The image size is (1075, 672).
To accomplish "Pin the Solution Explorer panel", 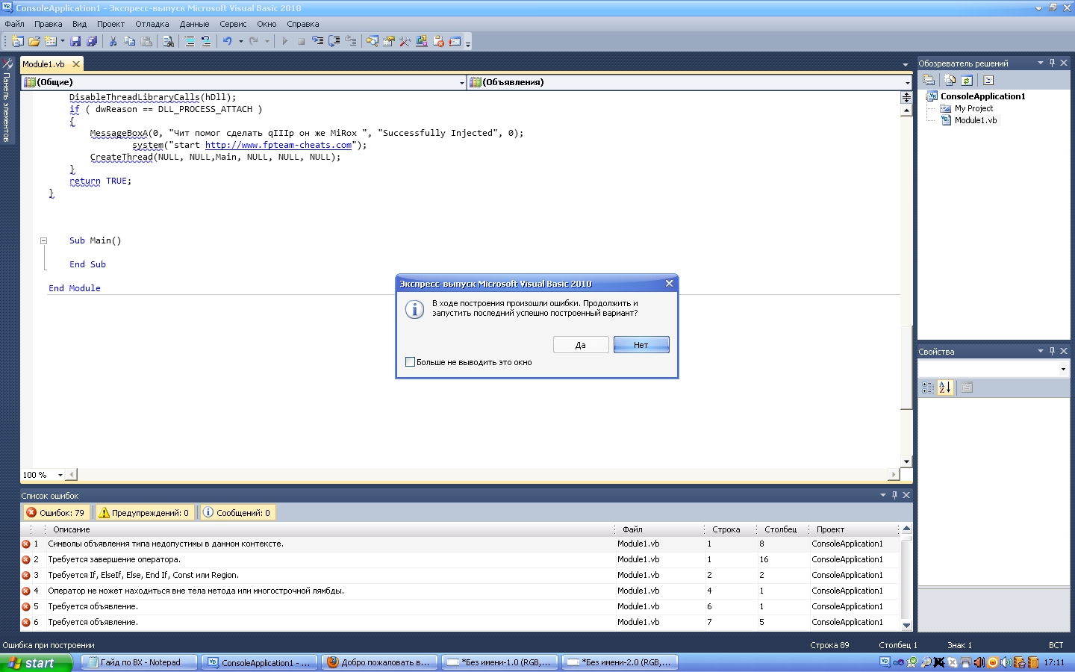I will coord(1052,63).
